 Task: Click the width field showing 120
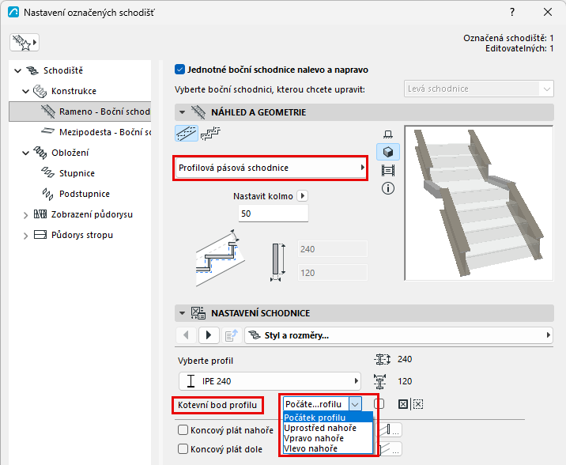tap(333, 273)
